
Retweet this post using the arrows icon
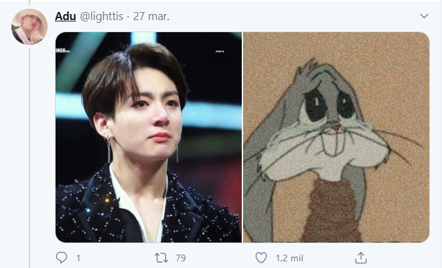[x=160, y=257]
